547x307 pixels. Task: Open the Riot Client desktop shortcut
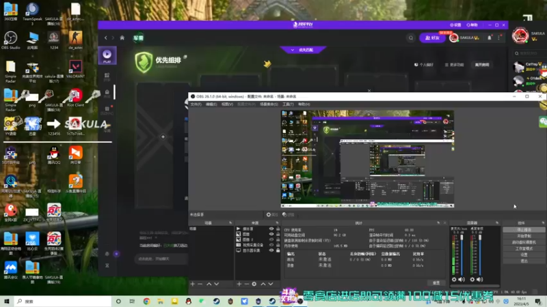(75, 98)
